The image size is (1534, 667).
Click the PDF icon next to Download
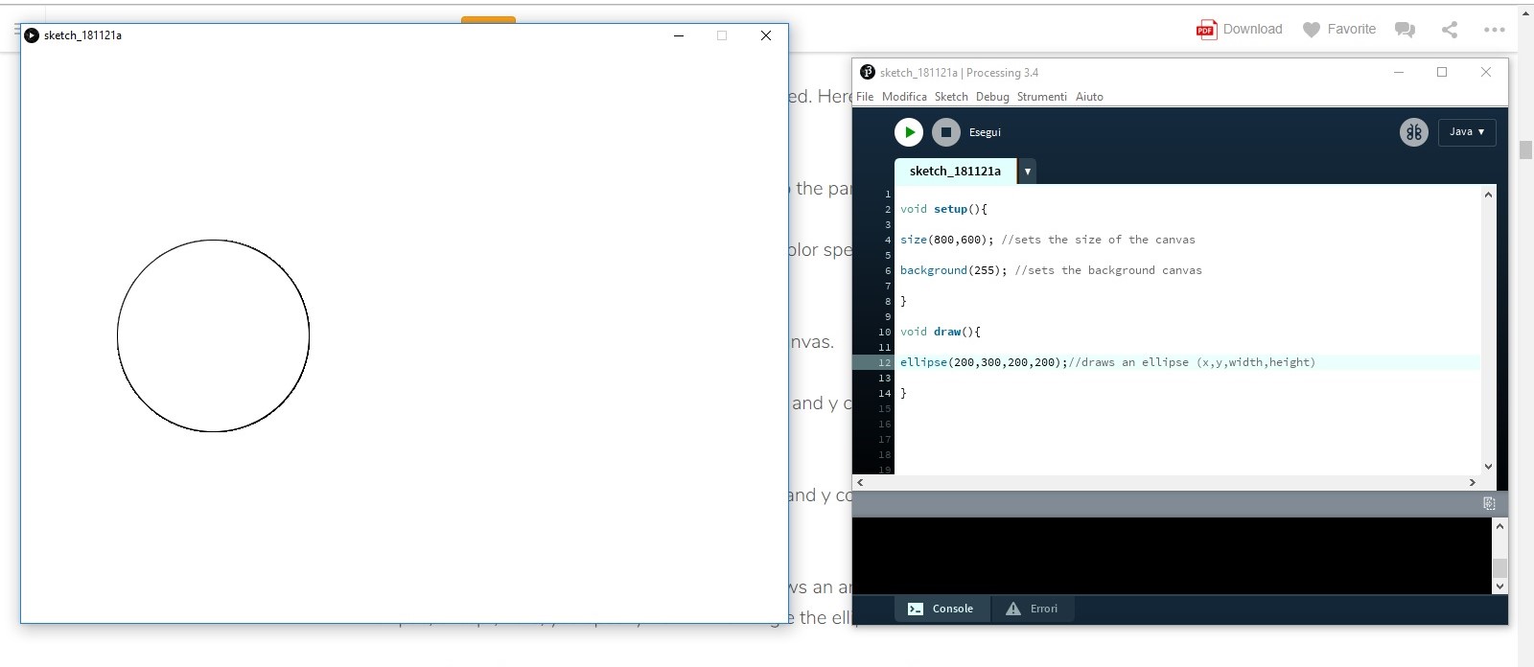point(1206,30)
